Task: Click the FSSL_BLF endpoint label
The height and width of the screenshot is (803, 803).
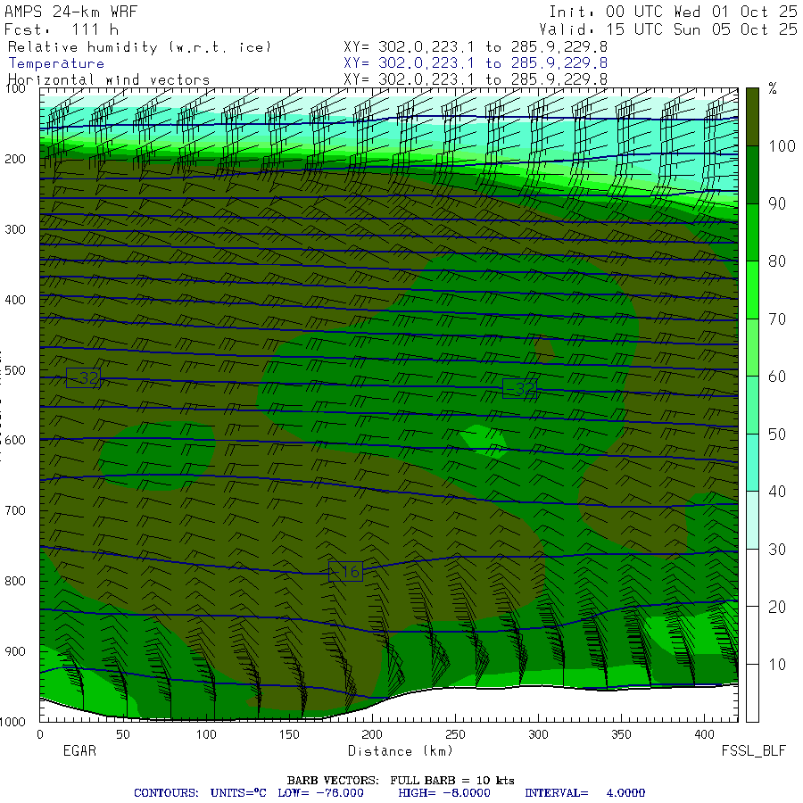Action: point(754,751)
